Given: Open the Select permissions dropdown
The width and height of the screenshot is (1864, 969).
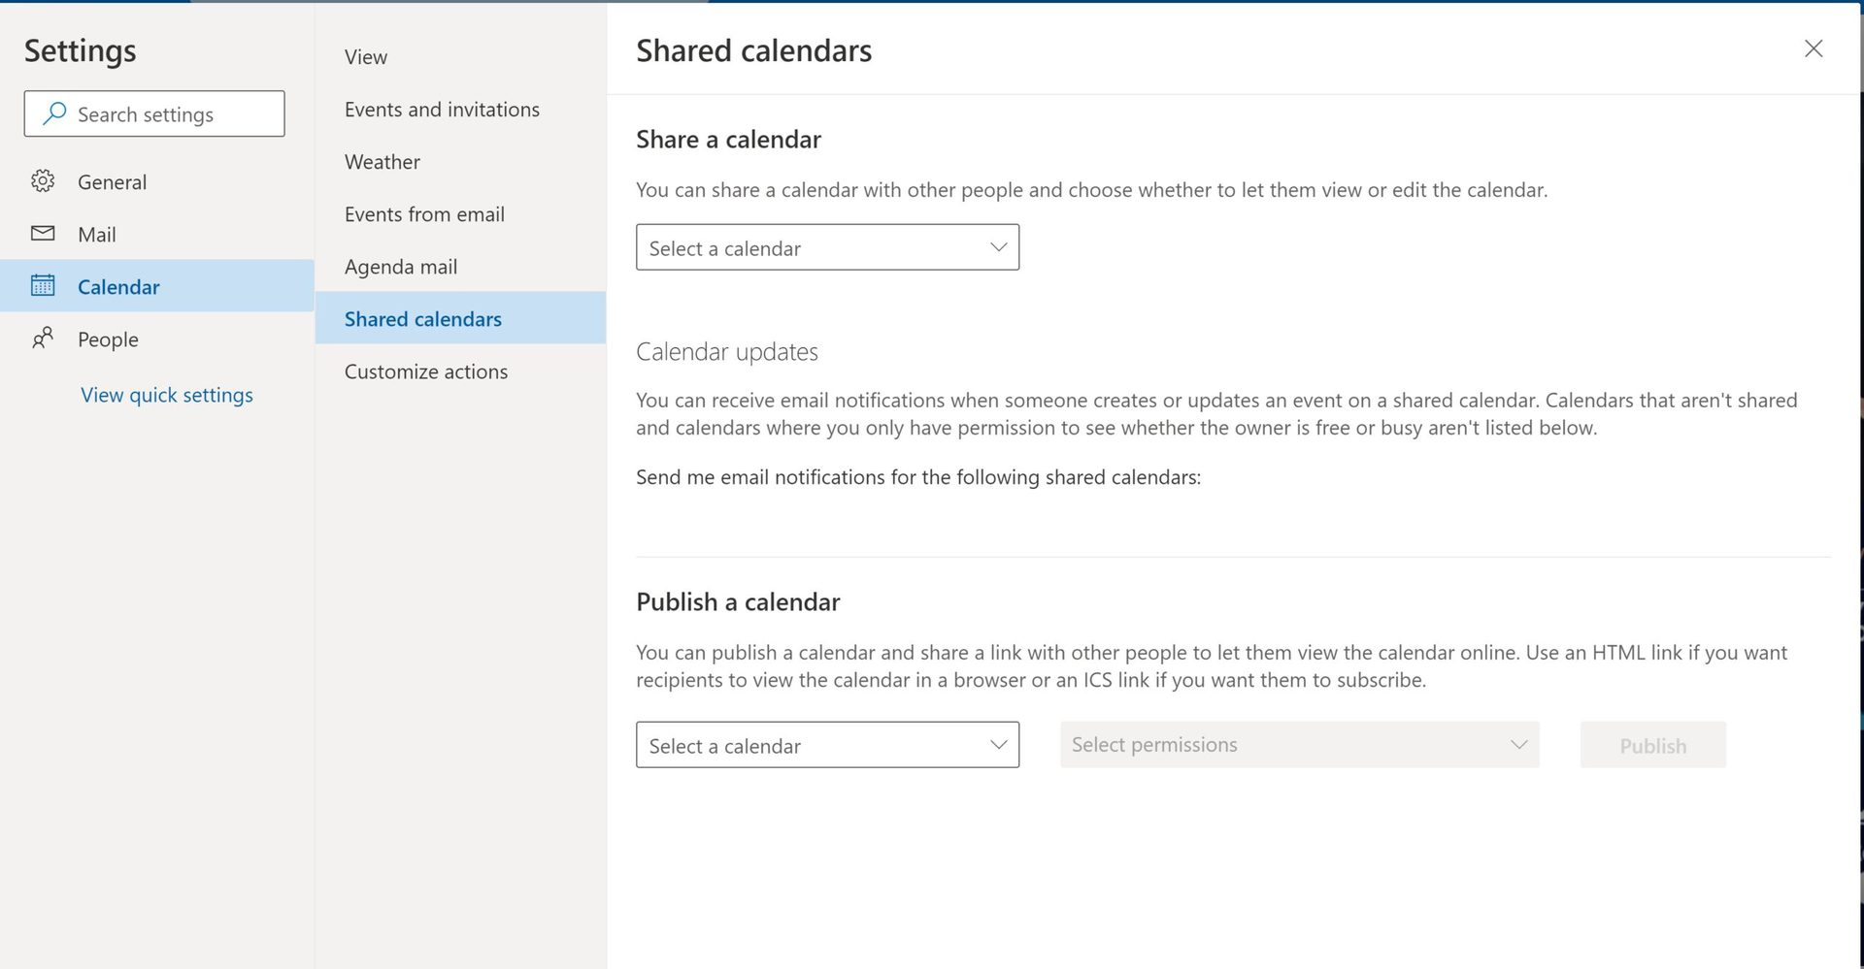Looking at the screenshot, I should (1298, 745).
